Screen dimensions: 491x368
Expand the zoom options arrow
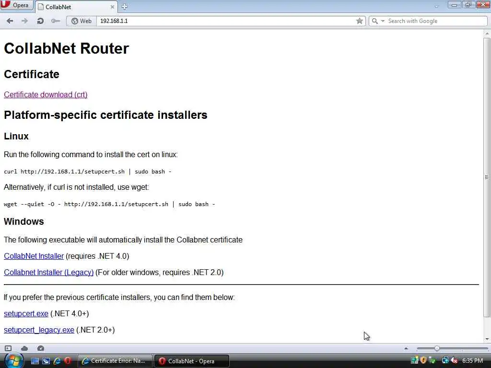pos(406,348)
